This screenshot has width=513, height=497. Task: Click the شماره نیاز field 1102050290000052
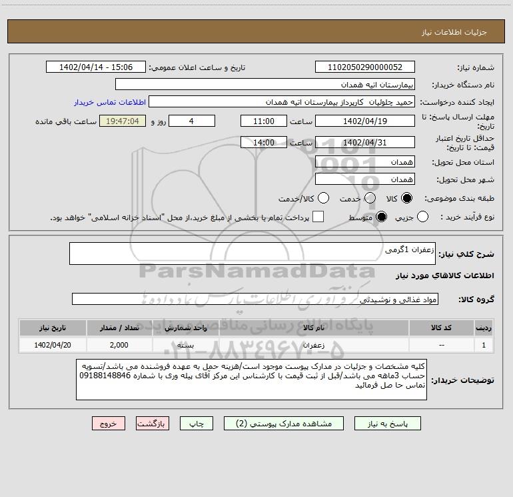365,67
